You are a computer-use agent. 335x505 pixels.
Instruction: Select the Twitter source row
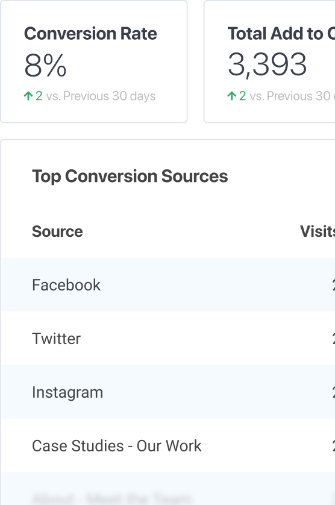tap(167, 338)
